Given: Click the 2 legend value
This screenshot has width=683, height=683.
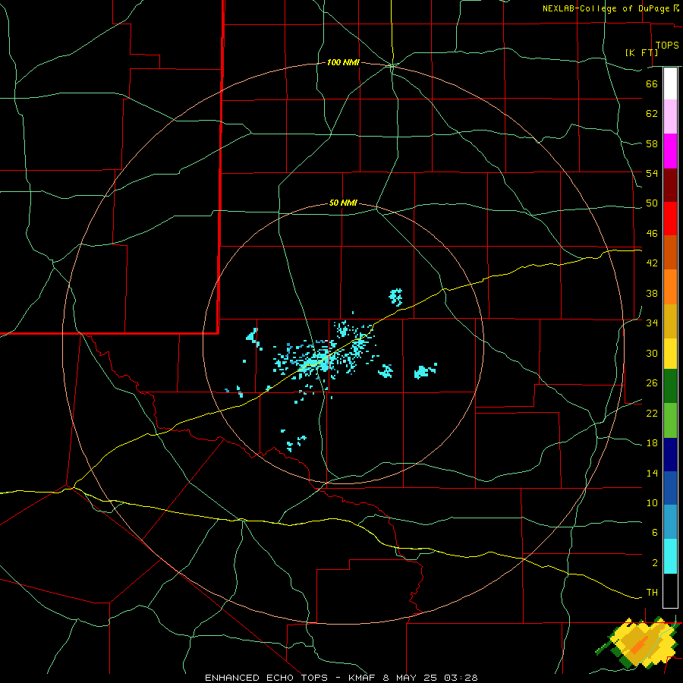Looking at the screenshot, I should pyautogui.click(x=655, y=562).
